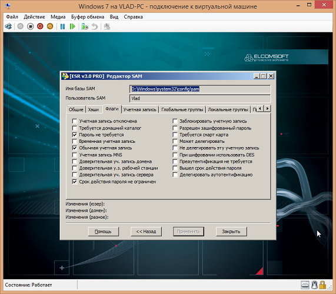Check "Заблокировать учетную запись" option
This screenshot has height=294, width=336.
pyautogui.click(x=175, y=121)
